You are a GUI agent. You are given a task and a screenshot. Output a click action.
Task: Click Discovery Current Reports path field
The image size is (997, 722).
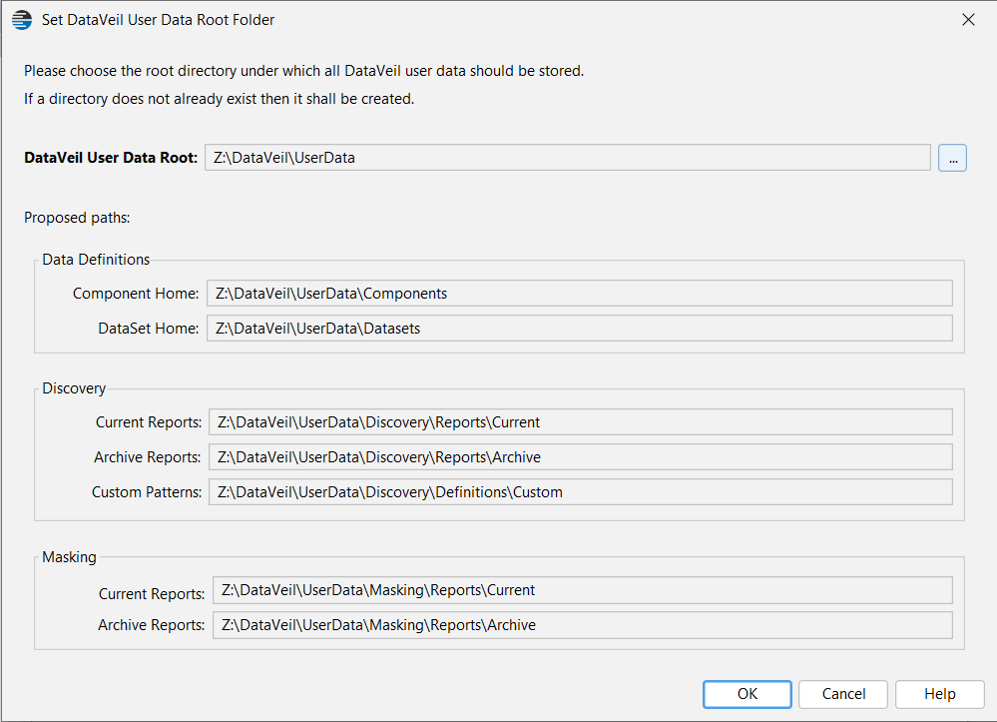581,422
